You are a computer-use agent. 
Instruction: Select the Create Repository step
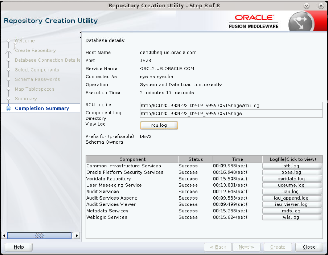click(x=35, y=50)
